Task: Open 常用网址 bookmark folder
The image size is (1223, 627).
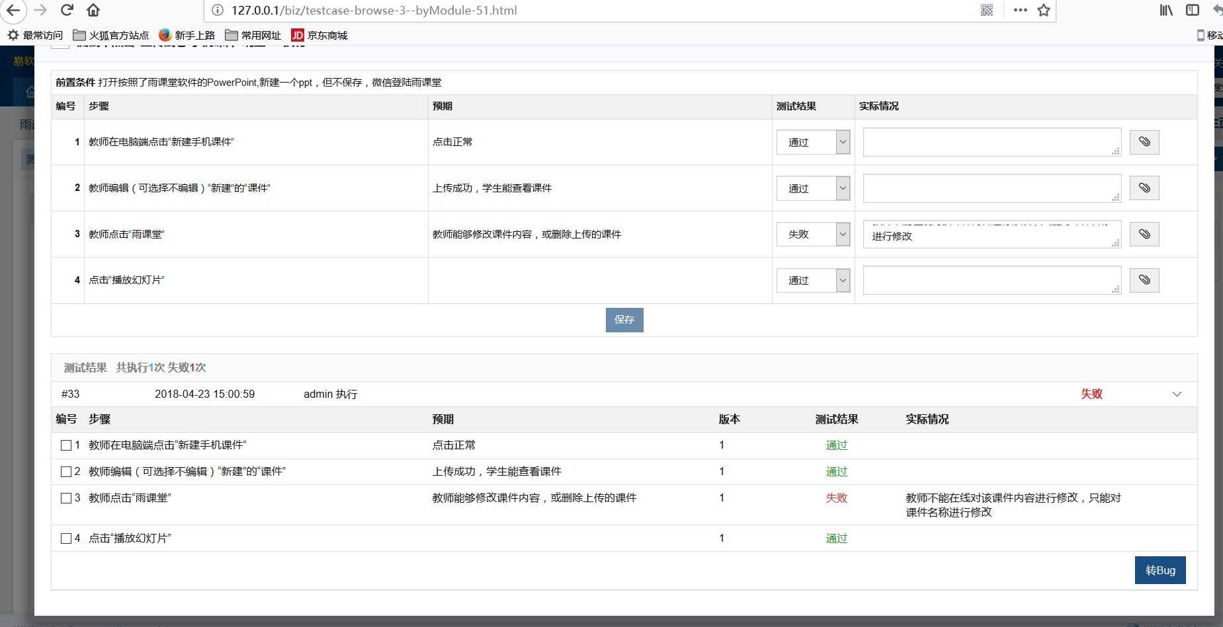Action: pos(253,35)
